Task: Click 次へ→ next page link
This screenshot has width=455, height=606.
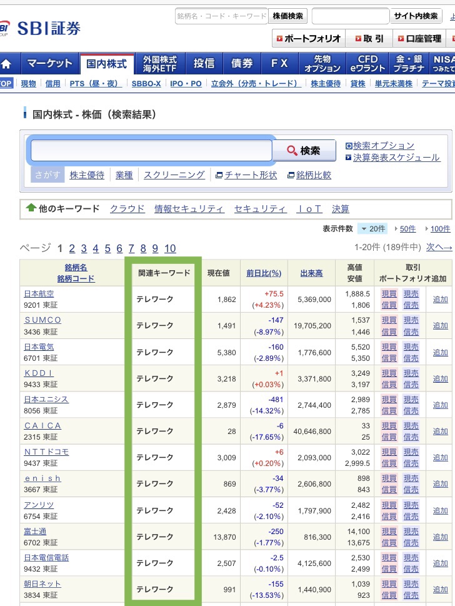Action: click(x=439, y=248)
